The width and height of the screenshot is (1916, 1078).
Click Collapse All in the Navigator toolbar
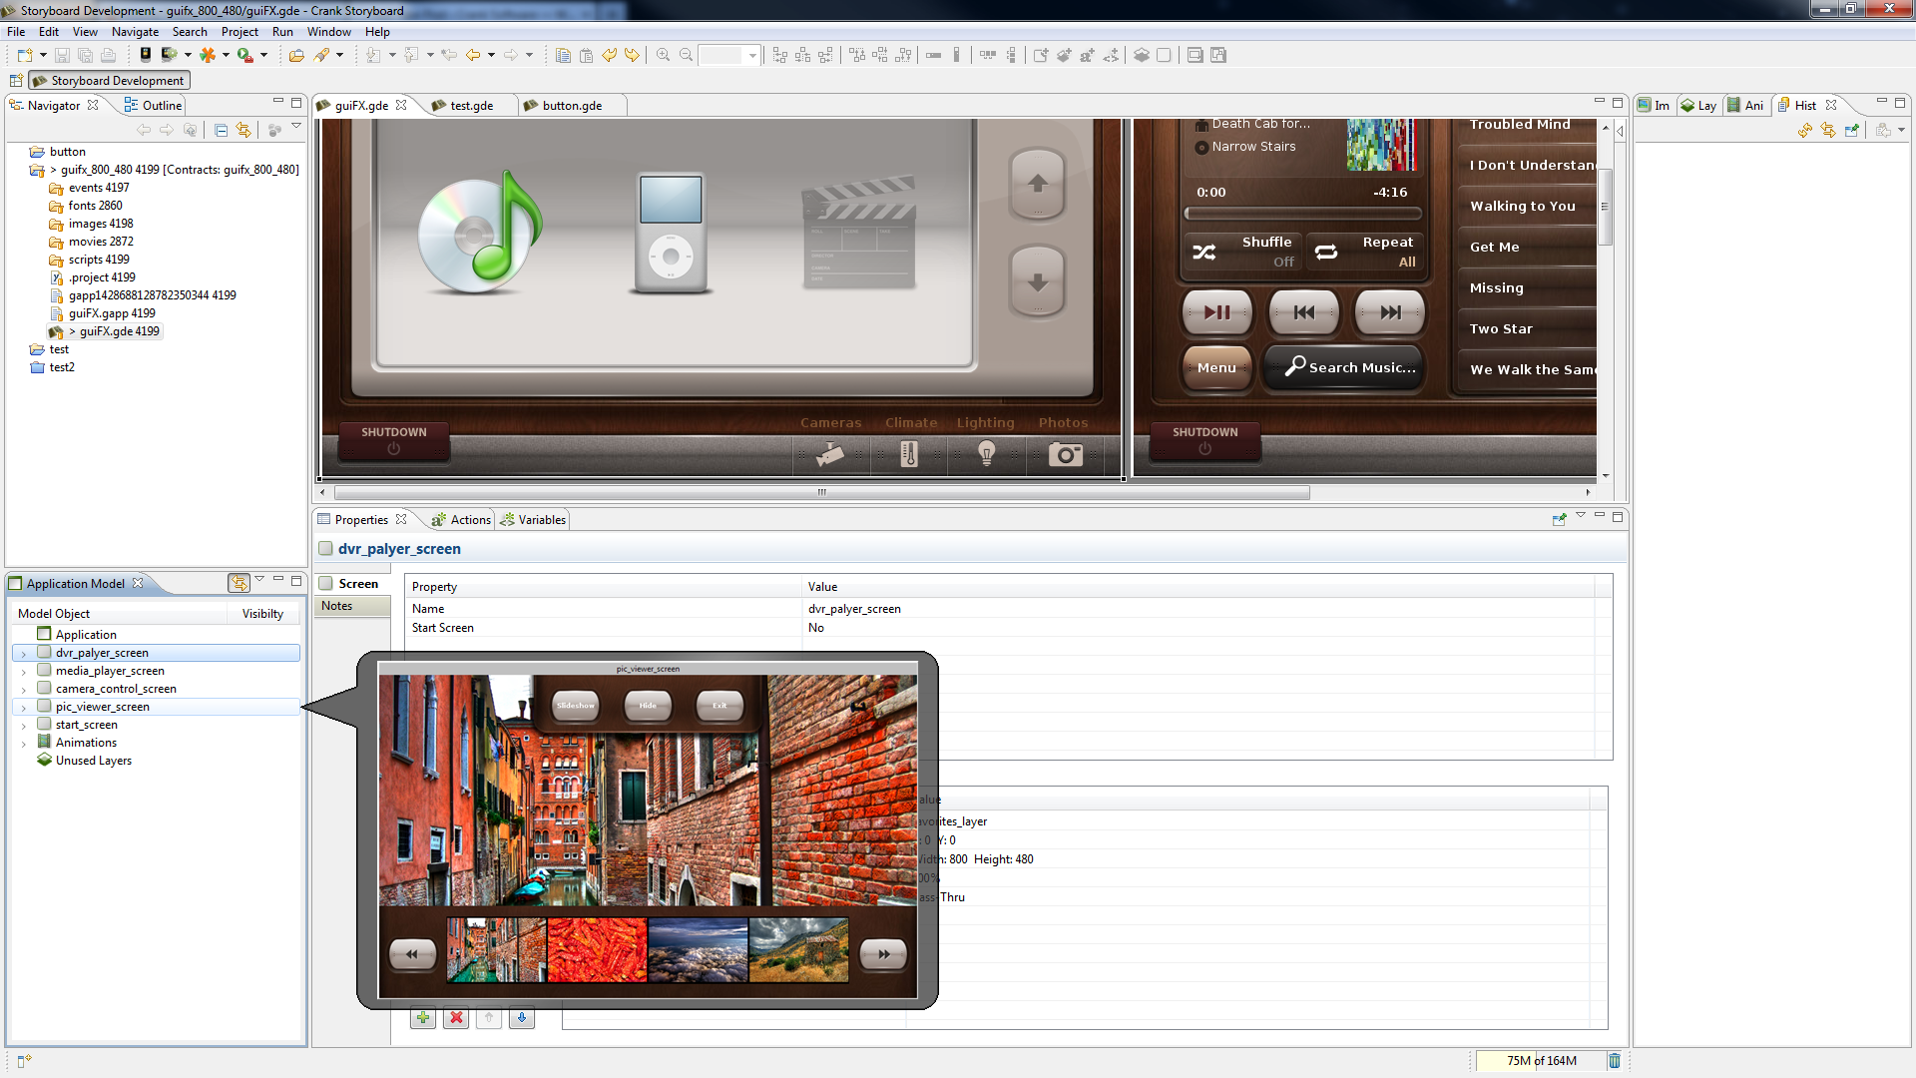(221, 130)
